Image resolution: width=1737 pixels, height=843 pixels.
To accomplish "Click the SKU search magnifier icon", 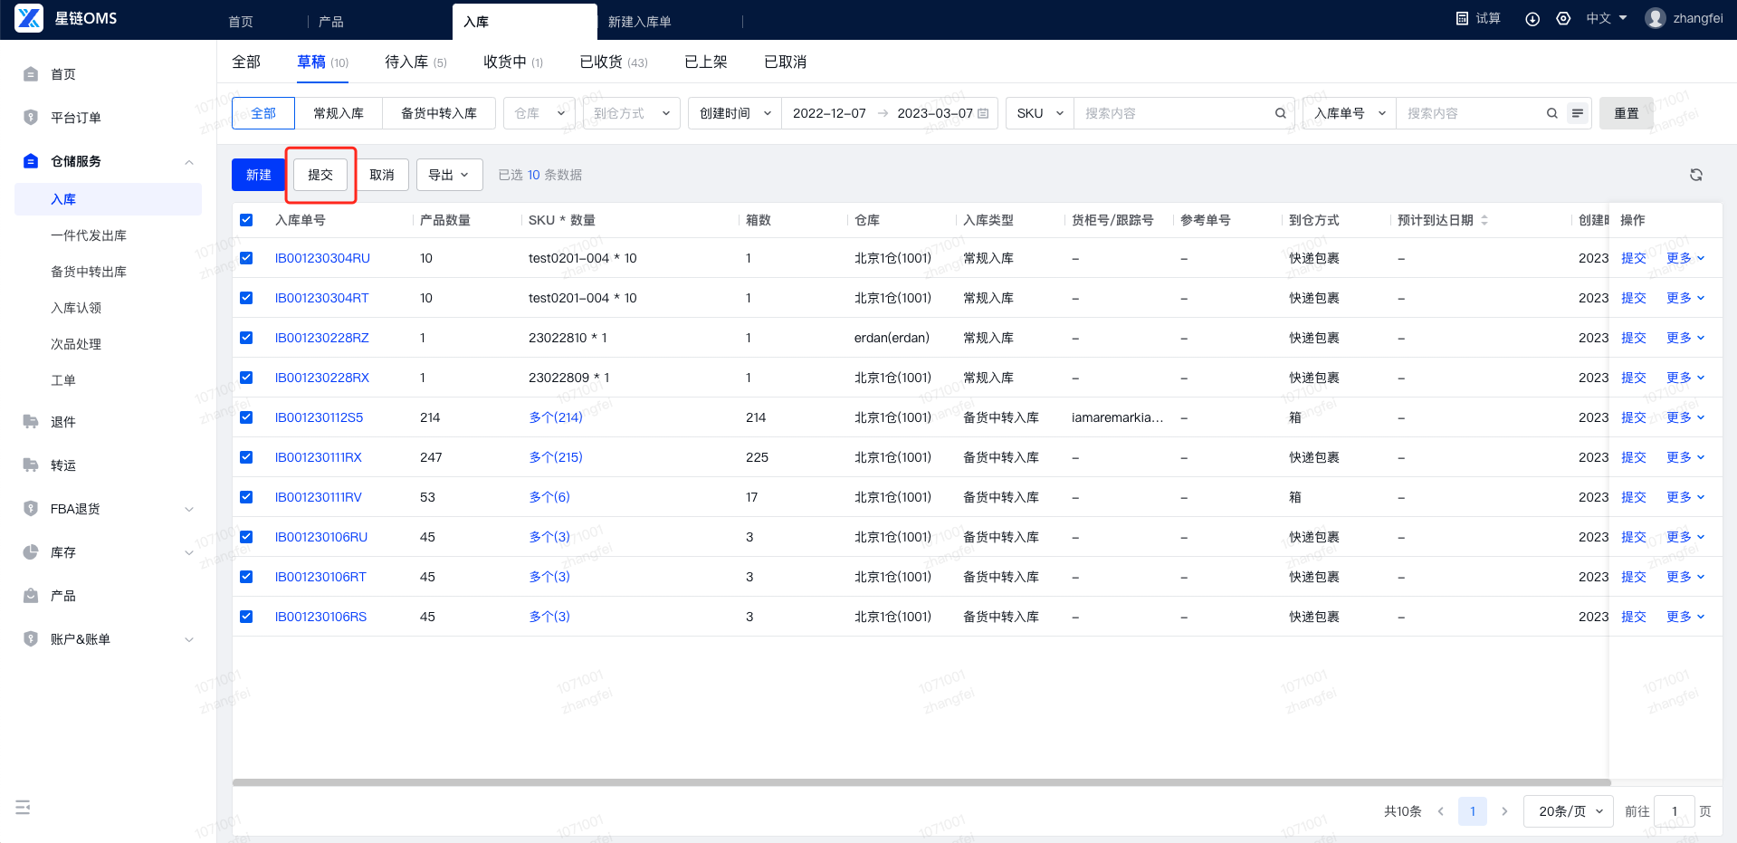I will [x=1281, y=113].
